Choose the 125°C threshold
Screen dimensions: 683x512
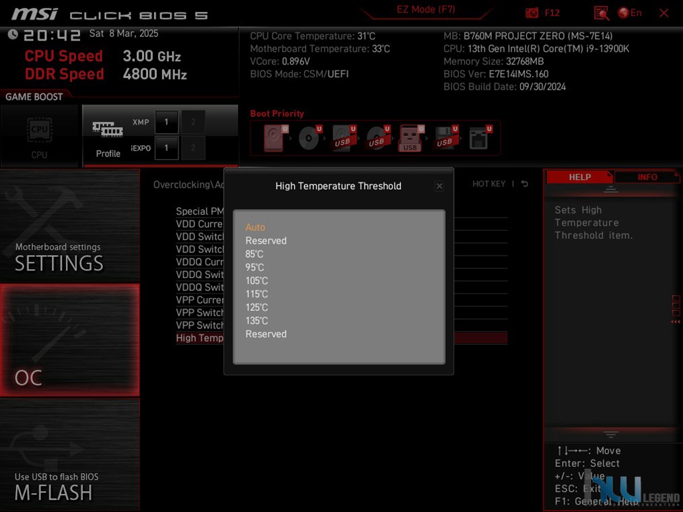[256, 307]
